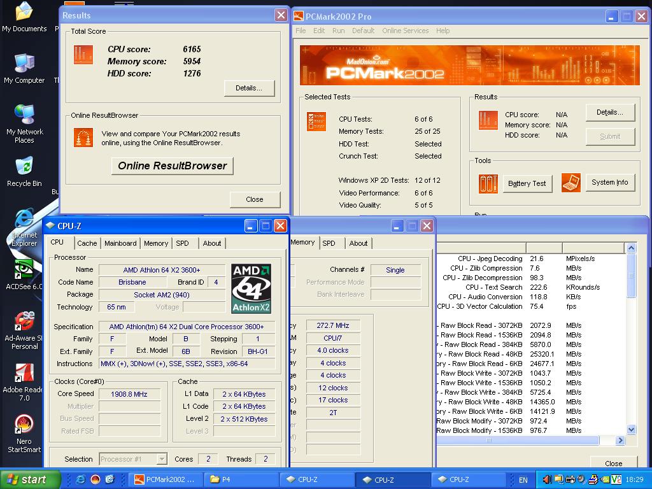Click Details button in Results dialog
The height and width of the screenshot is (489, 652).
click(x=249, y=88)
